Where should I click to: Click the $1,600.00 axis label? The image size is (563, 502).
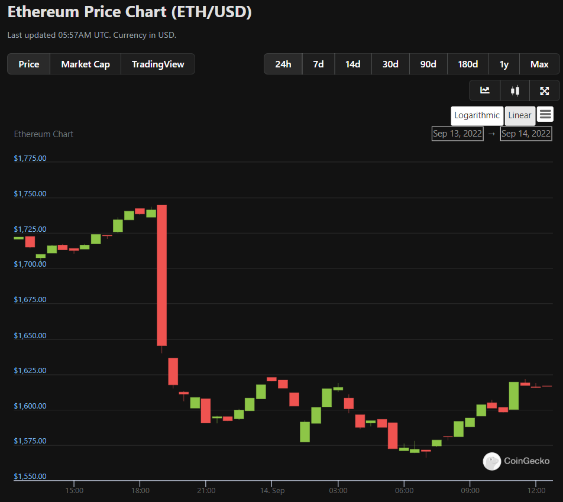pos(30,406)
